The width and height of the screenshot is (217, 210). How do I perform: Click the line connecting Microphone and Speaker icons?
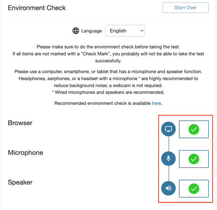tap(168, 174)
